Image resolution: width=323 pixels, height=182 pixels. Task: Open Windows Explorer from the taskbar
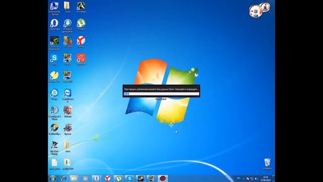(x=74, y=178)
